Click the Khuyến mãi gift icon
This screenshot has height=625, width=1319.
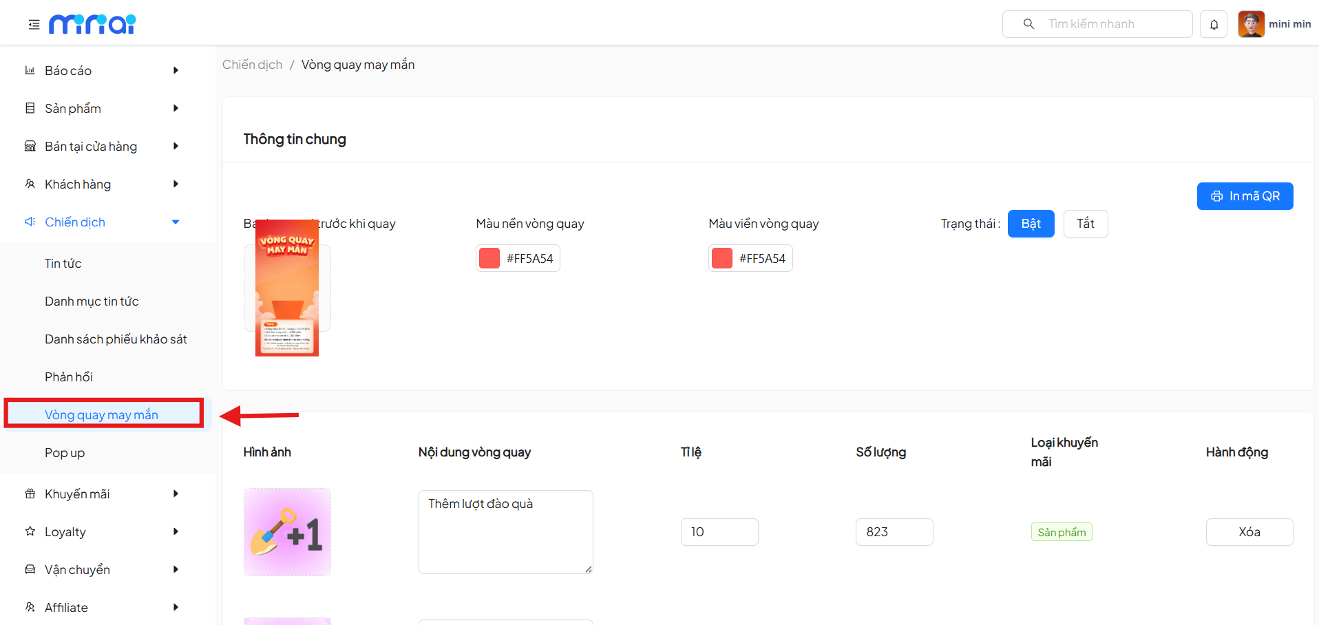30,494
